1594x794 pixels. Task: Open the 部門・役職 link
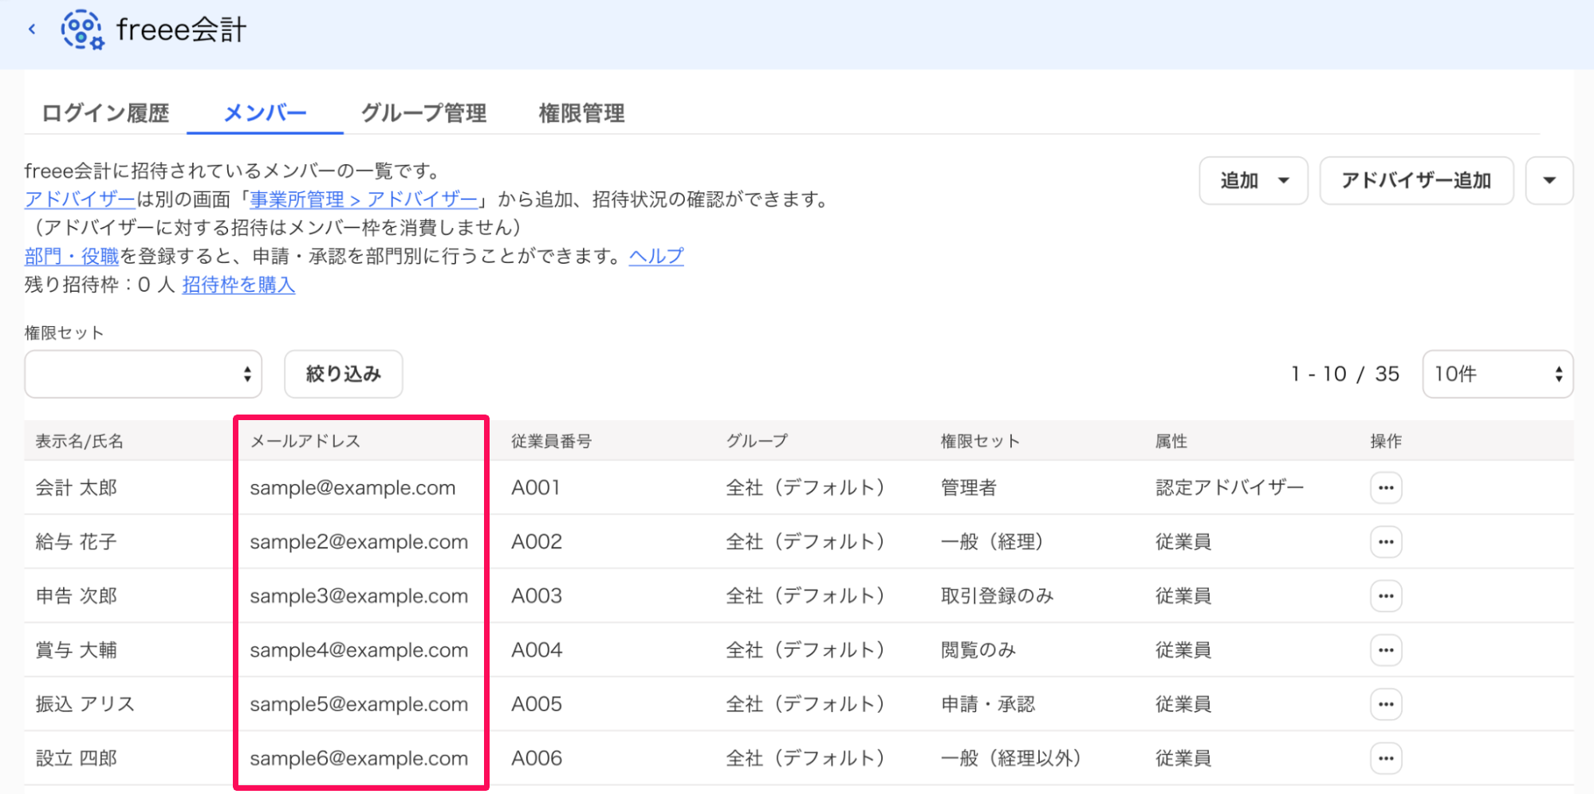coord(72,256)
